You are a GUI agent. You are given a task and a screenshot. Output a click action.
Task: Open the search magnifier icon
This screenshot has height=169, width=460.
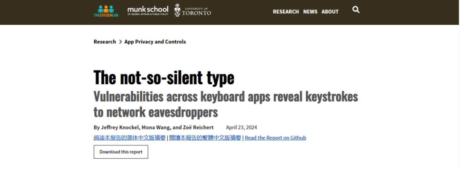[x=356, y=10]
